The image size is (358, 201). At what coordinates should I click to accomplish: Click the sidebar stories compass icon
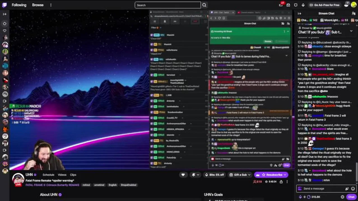[x=4, y=23]
